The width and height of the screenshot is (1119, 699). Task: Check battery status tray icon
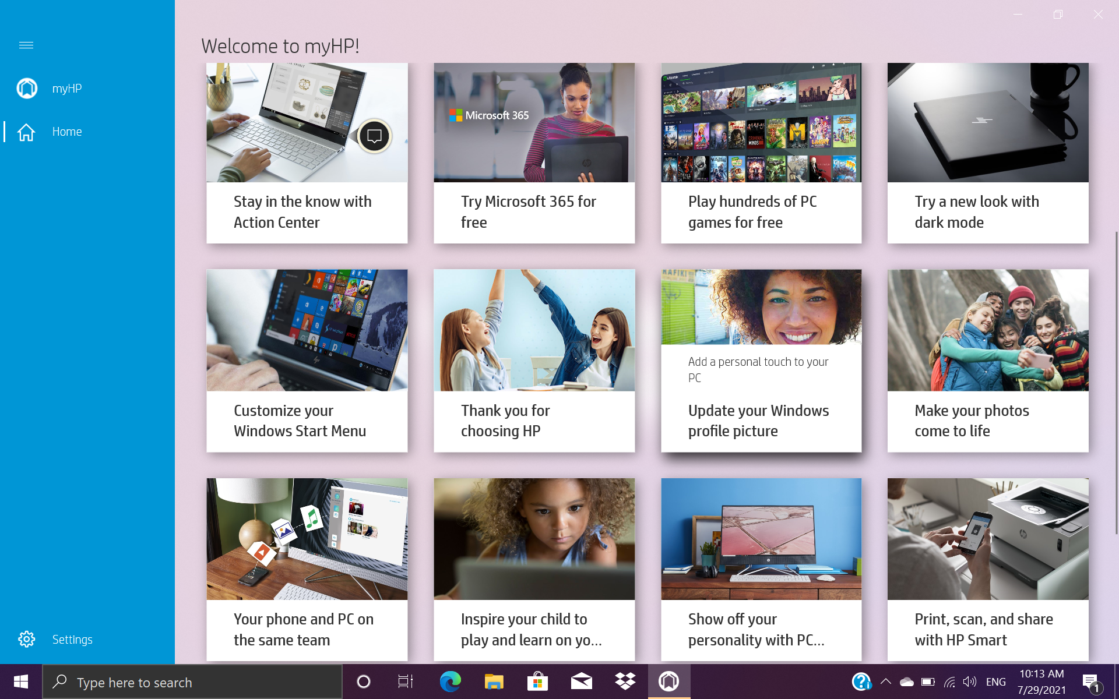tap(928, 682)
